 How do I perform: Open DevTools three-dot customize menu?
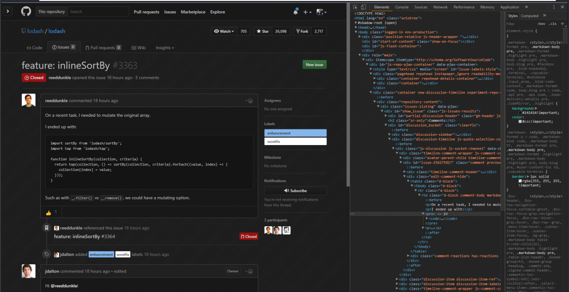553,7
